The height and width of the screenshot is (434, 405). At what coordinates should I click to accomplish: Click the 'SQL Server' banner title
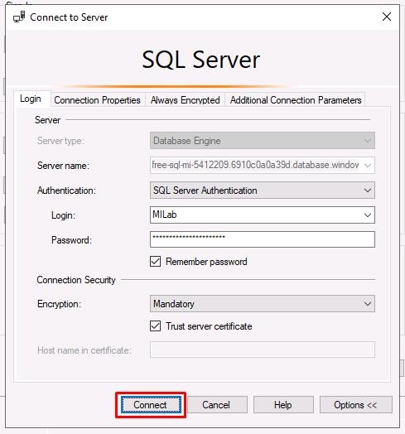point(201,60)
